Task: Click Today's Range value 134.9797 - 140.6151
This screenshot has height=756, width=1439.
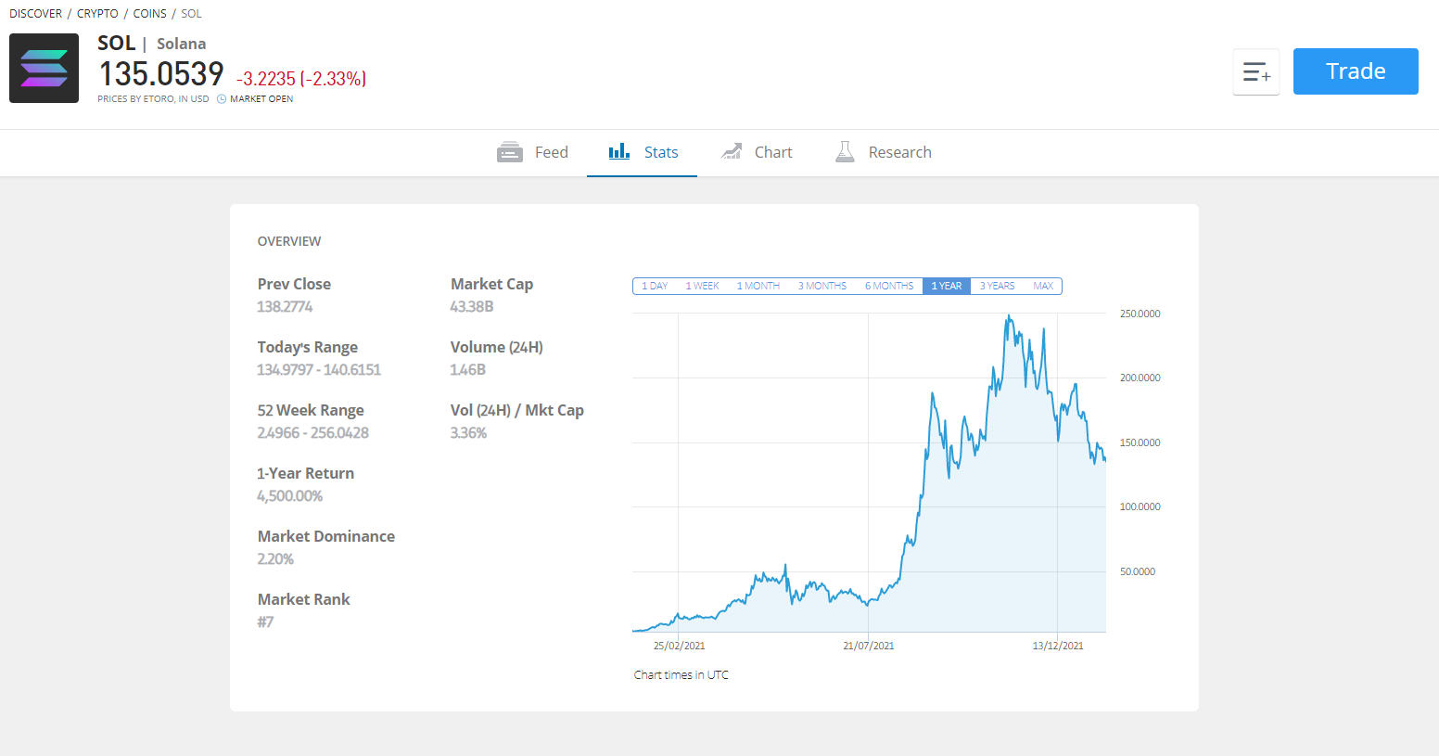Action: tap(319, 370)
